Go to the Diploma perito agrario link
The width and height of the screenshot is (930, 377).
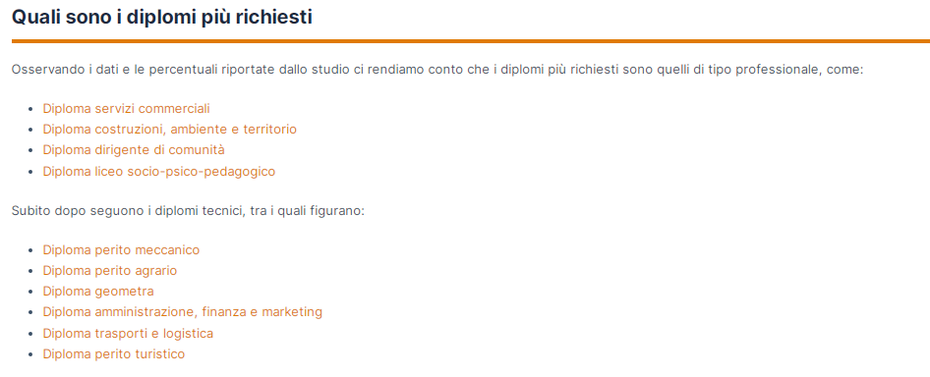110,271
